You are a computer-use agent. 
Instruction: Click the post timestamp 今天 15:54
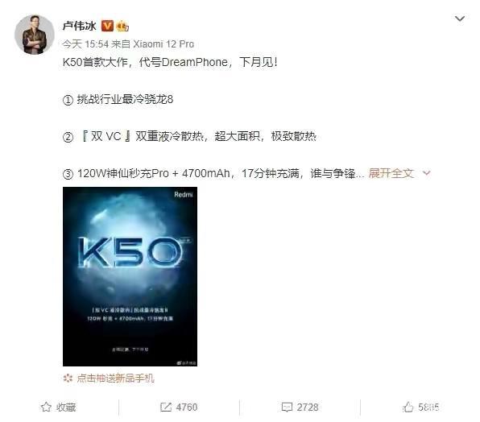[85, 44]
